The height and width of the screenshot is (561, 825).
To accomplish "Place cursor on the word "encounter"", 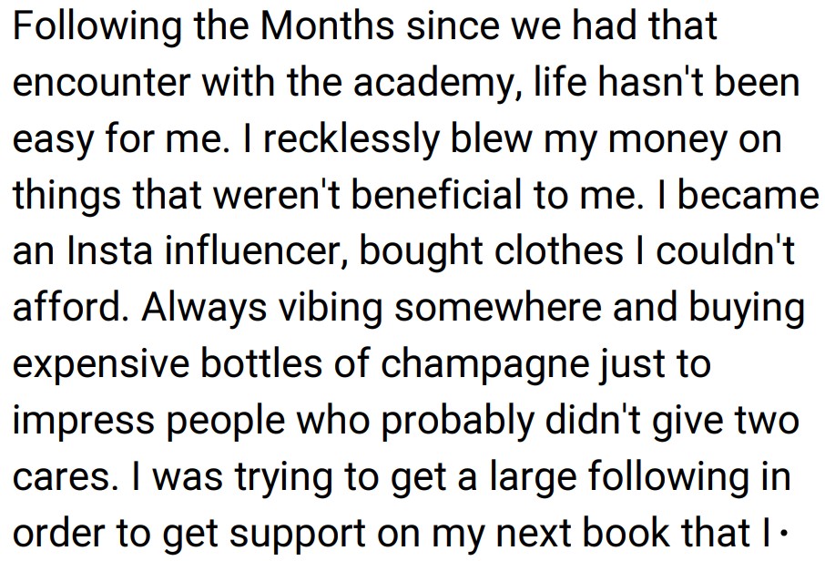I will [x=99, y=84].
